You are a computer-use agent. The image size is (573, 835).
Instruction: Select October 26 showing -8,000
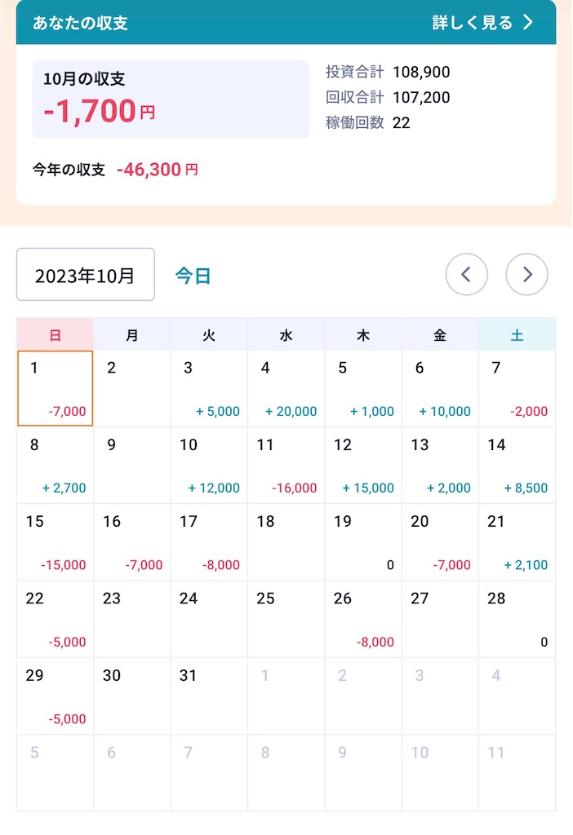pos(363,620)
